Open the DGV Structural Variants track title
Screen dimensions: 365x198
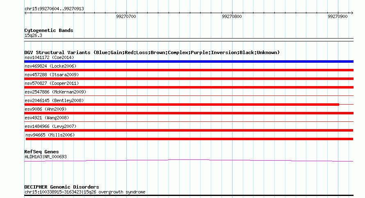pyautogui.click(x=152, y=52)
